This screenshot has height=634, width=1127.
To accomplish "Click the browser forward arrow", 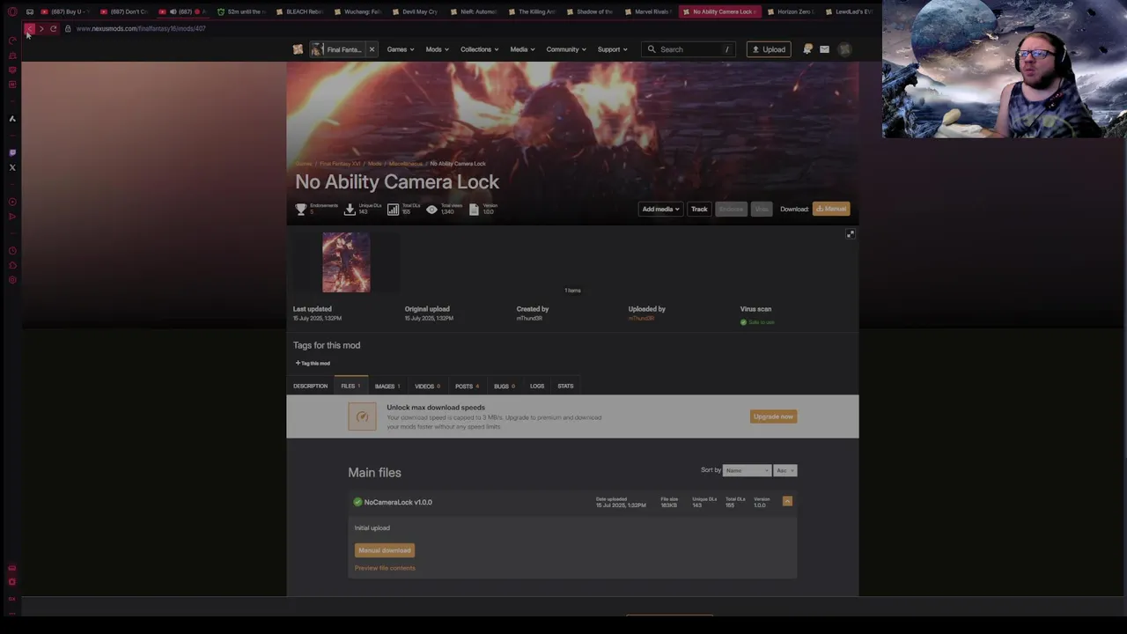I will pyautogui.click(x=41, y=28).
